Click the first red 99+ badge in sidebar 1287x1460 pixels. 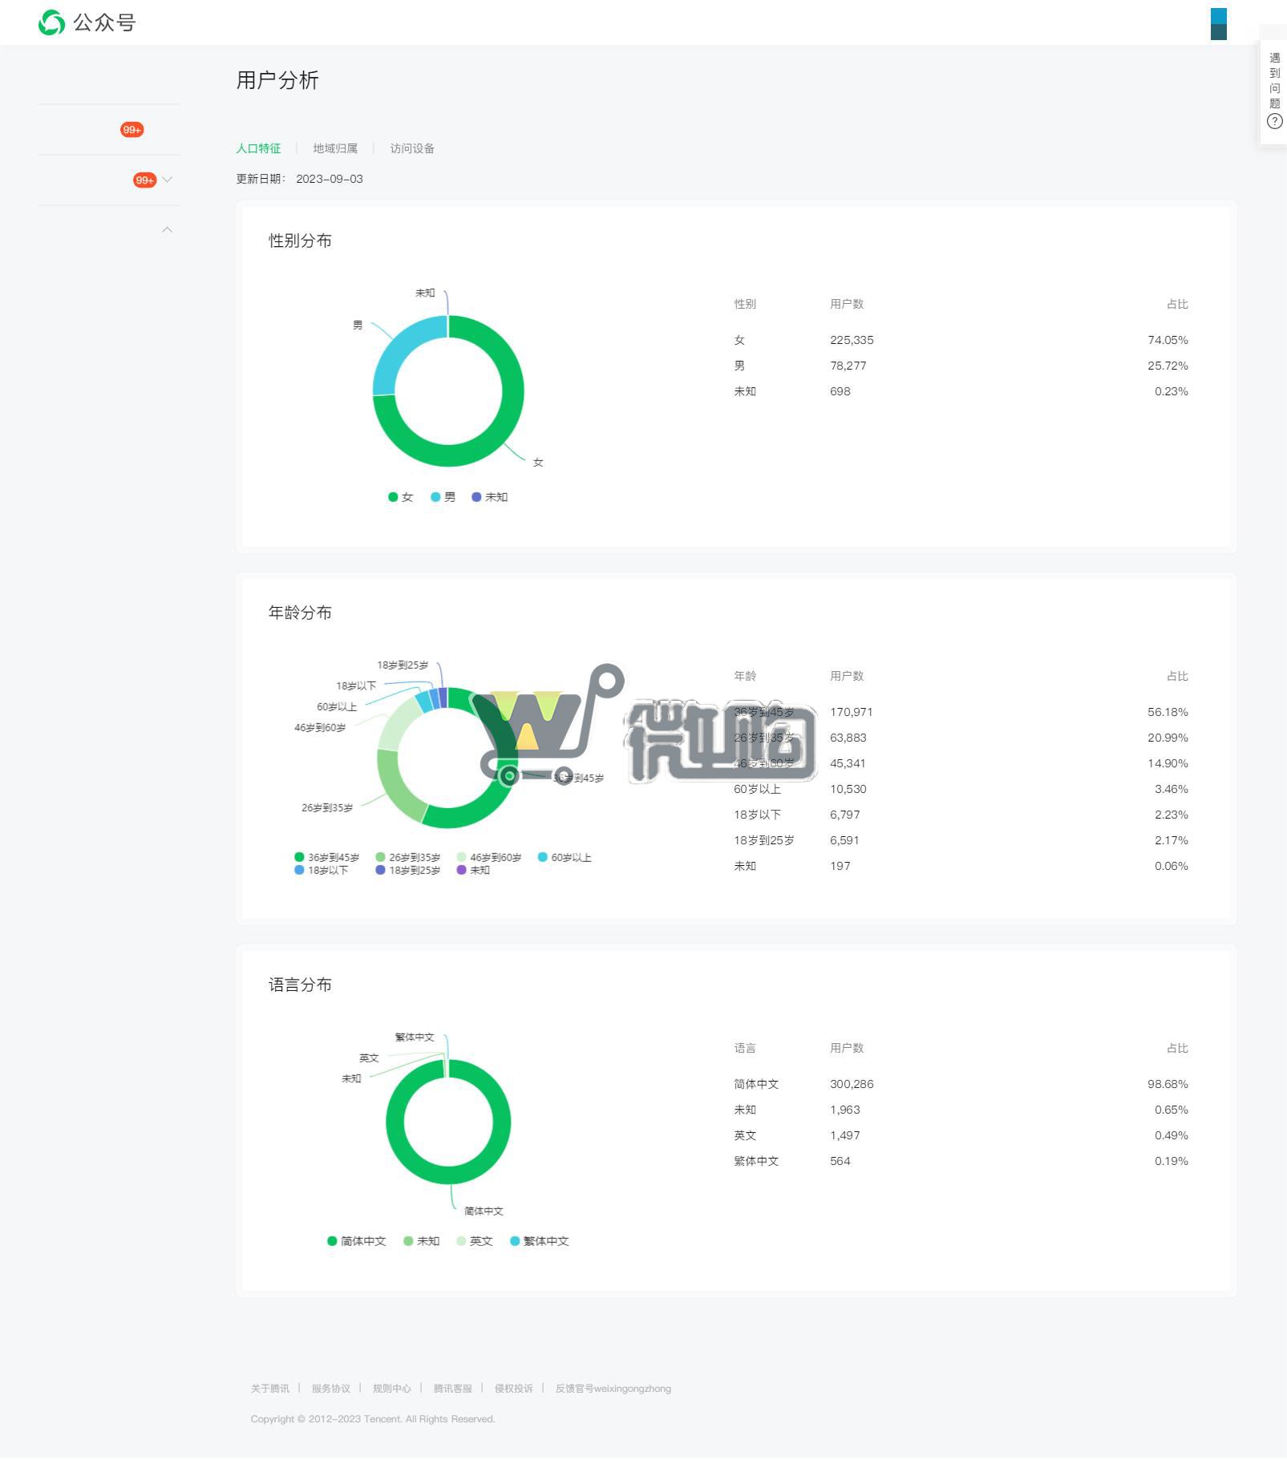pos(132,130)
